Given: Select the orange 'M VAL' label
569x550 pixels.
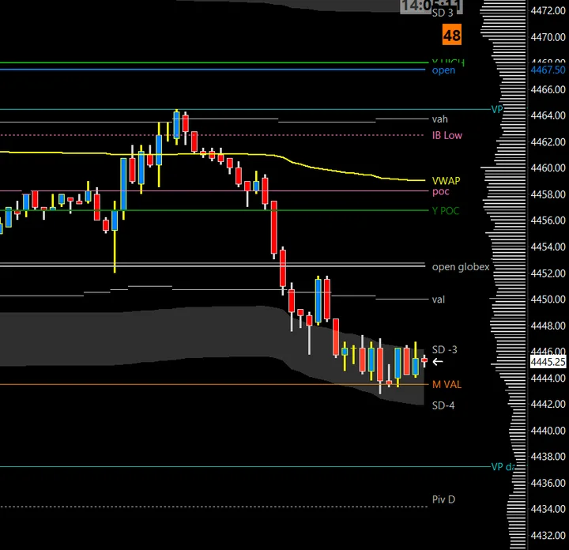Looking at the screenshot, I should coord(447,385).
